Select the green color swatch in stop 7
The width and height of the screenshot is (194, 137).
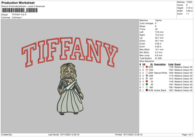pyautogui.click(x=146, y=84)
